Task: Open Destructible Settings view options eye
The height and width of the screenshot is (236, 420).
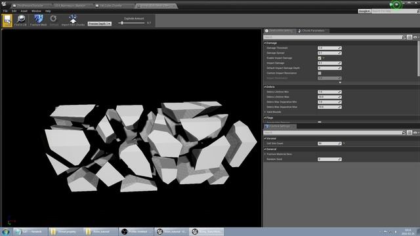Action: pos(415,37)
